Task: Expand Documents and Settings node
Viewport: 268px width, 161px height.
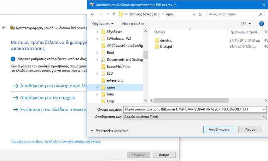Action: 97,60
